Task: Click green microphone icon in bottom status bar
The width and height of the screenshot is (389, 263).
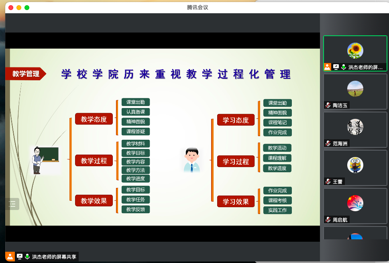Action: tap(27, 257)
